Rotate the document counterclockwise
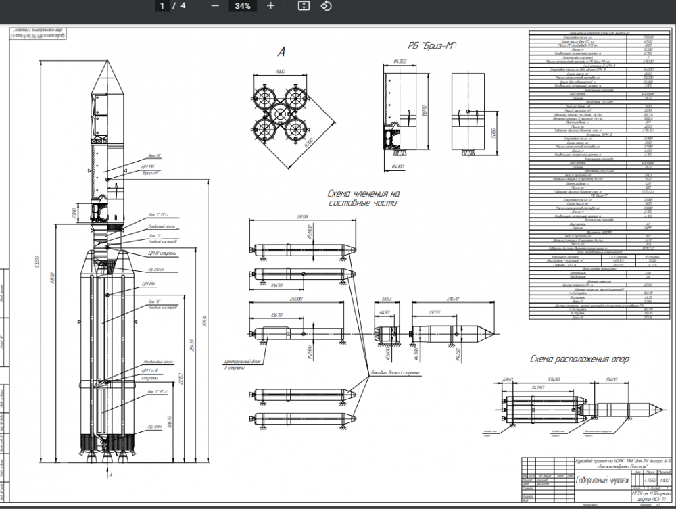This screenshot has height=509, width=676. pos(326,6)
